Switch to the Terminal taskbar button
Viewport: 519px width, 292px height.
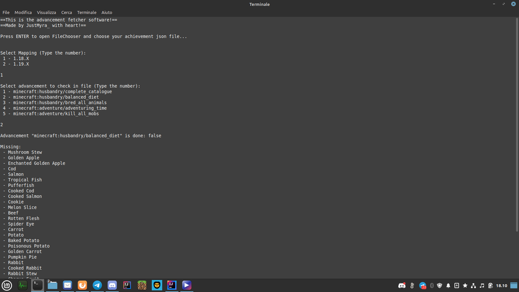coord(37,285)
